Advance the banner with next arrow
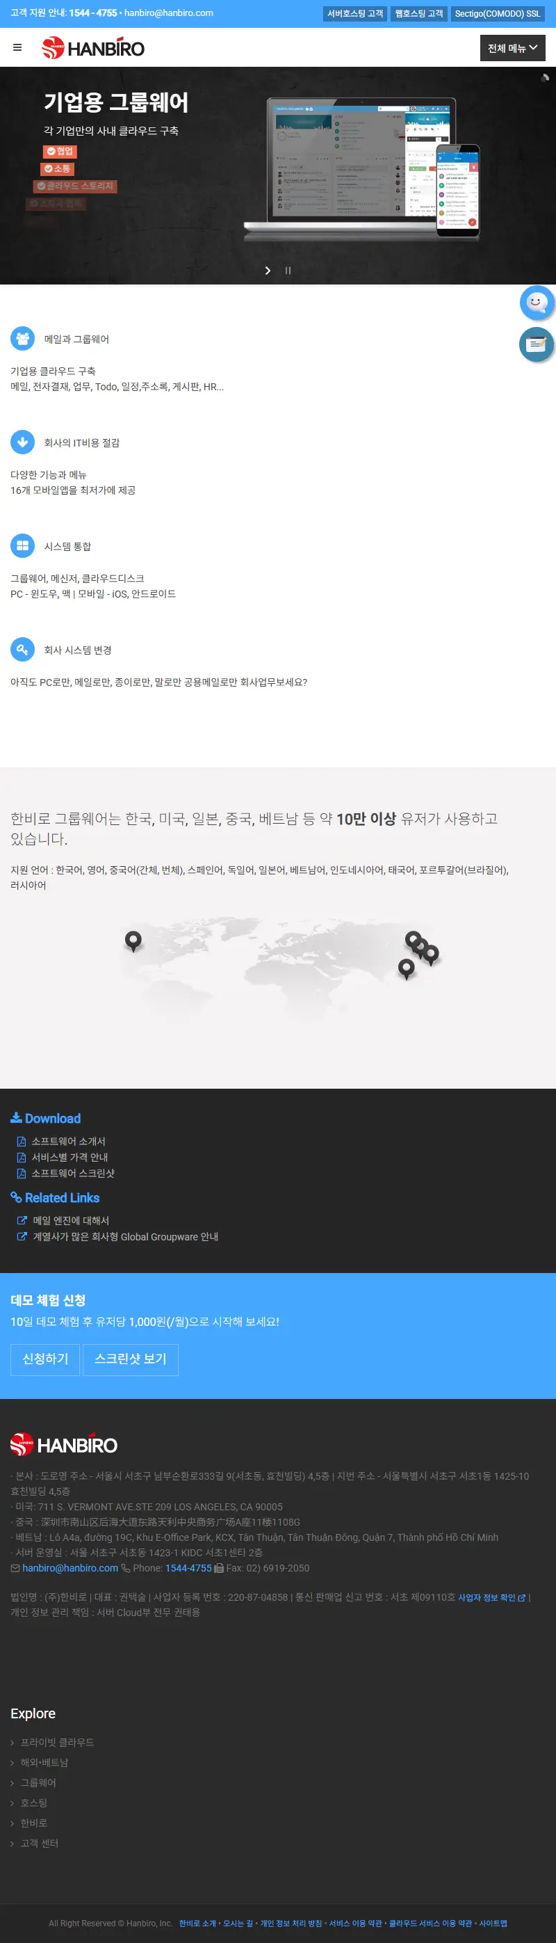Viewport: 556px width, 1943px height. pyautogui.click(x=268, y=271)
